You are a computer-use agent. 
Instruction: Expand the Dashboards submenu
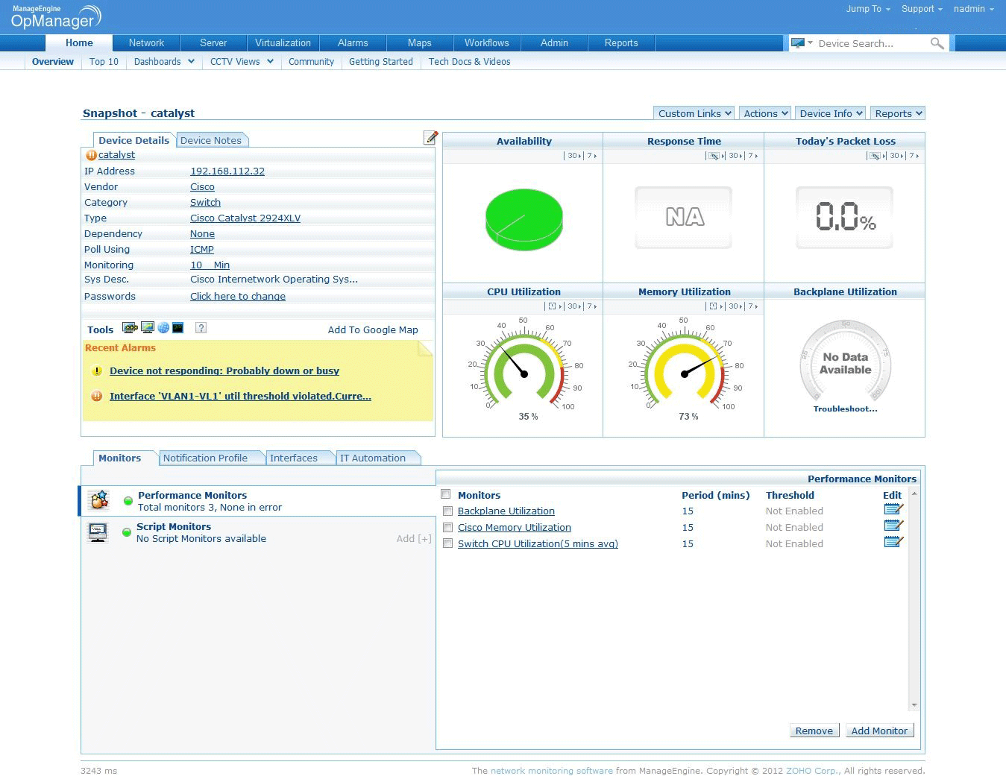[x=164, y=62]
